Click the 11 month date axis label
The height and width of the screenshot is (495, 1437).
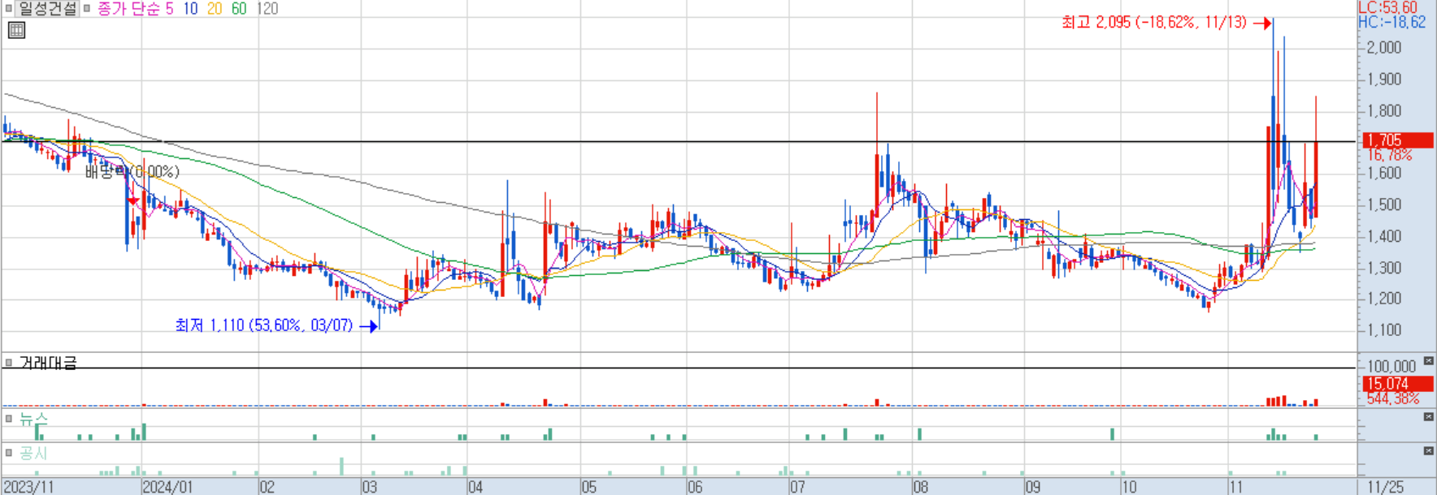[x=1235, y=487]
